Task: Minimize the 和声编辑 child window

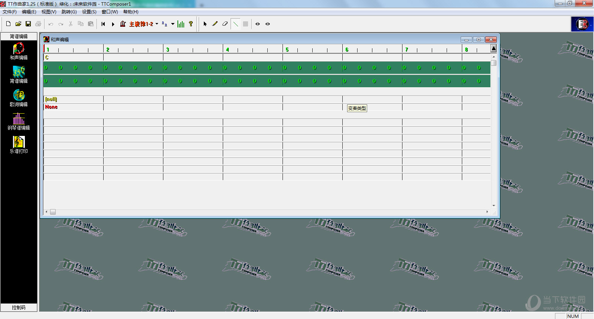Action: [466, 39]
